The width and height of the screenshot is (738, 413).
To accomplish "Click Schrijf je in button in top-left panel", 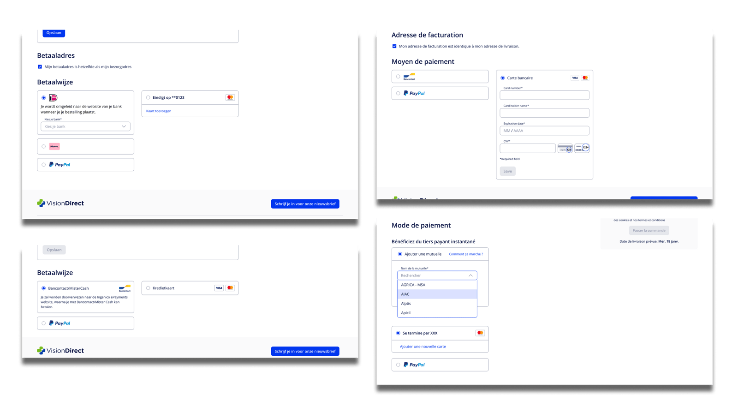I will pos(305,204).
